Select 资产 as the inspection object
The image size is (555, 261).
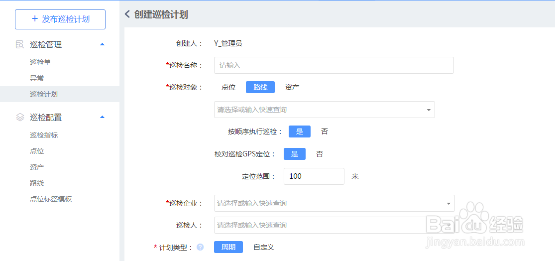click(292, 87)
